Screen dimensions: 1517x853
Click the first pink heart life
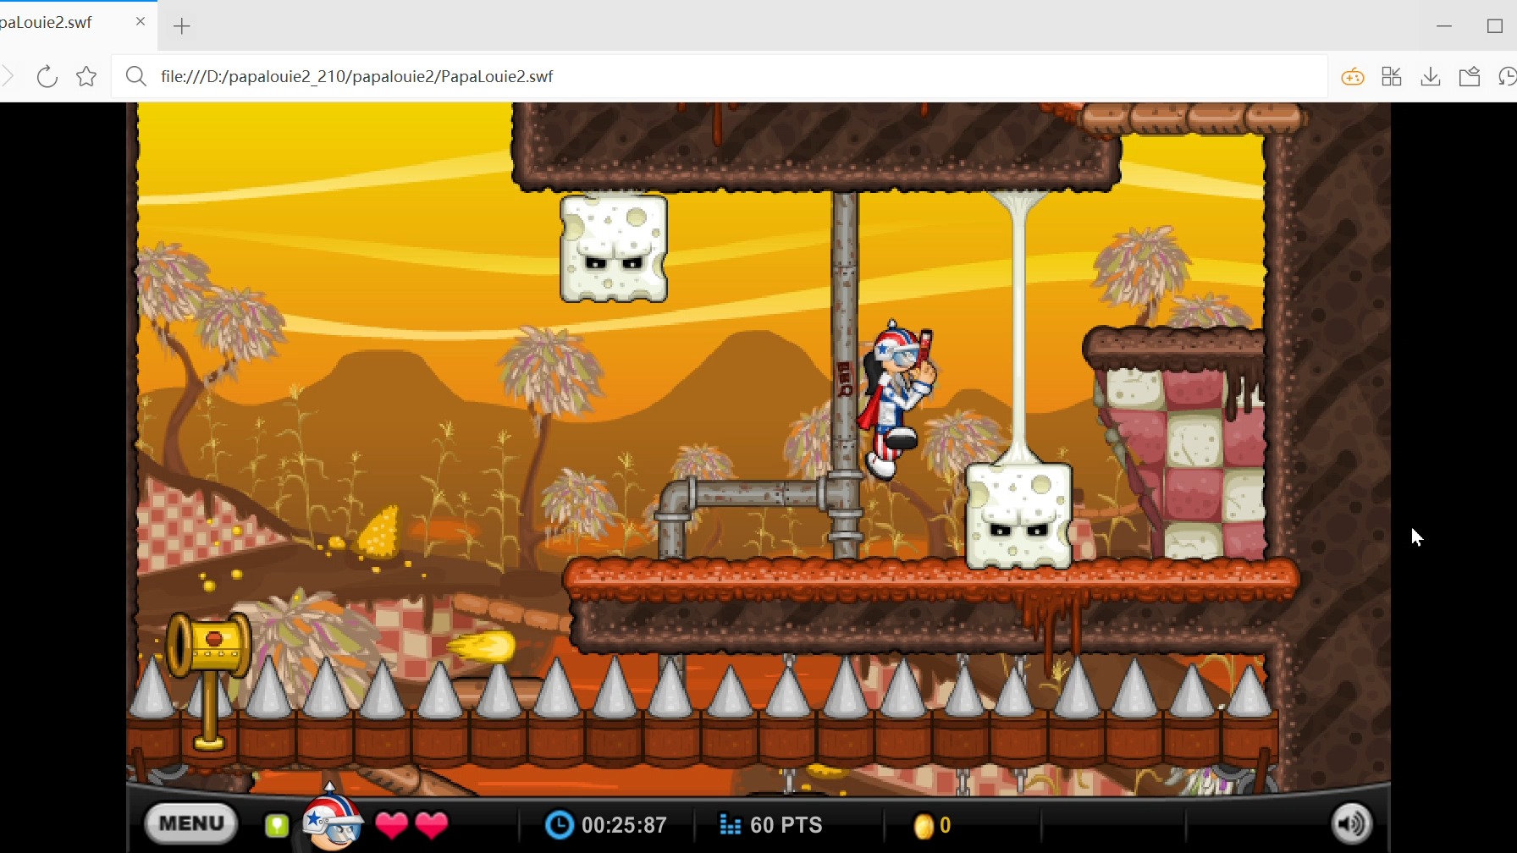(391, 824)
